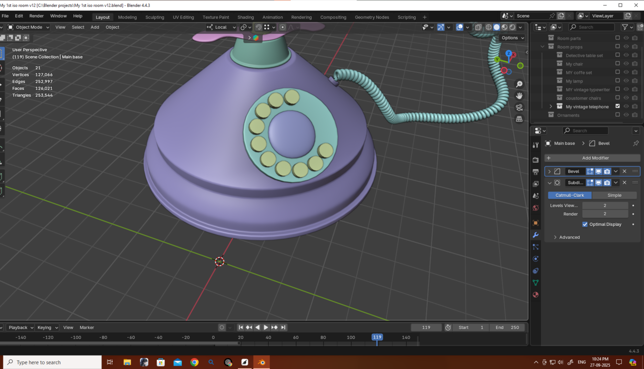
Task: Toggle X-ray view in viewport header
Action: (x=478, y=27)
